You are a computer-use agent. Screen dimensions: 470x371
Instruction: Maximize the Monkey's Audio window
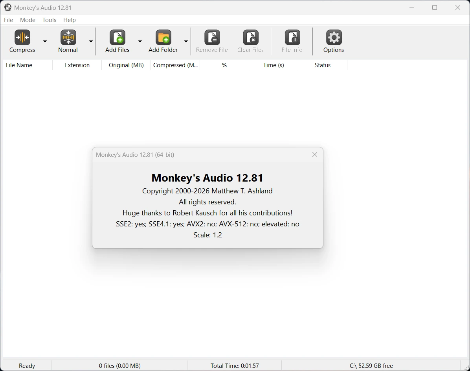tap(435, 7)
